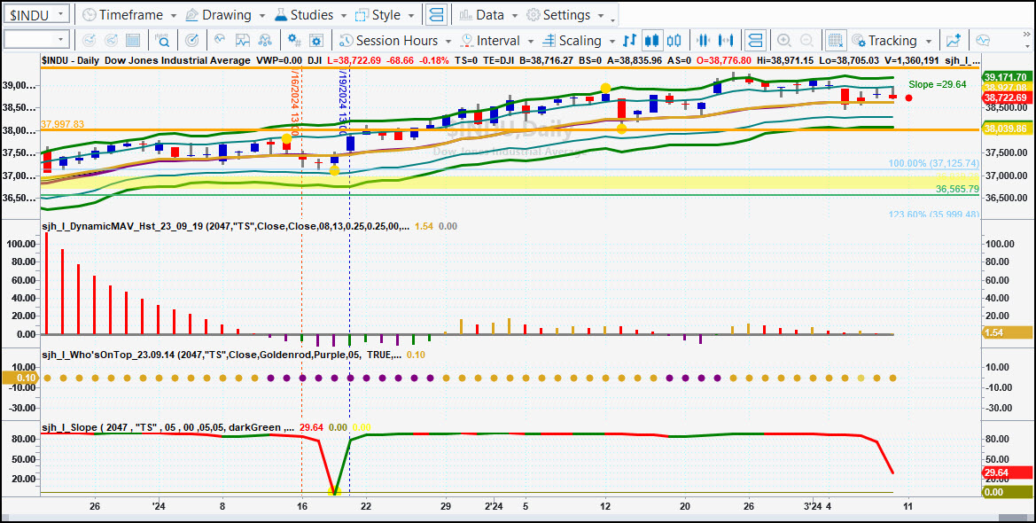
Task: Click the radar target icon
Action: tap(192, 40)
